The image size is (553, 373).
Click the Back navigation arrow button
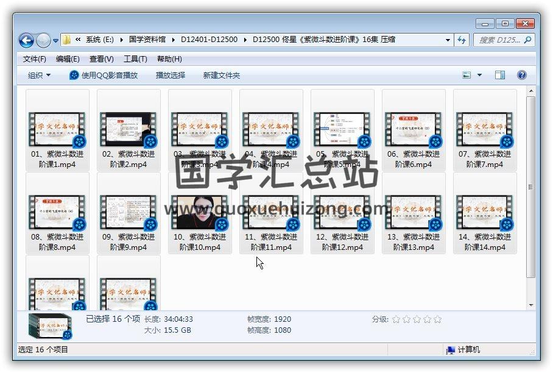tap(26, 40)
